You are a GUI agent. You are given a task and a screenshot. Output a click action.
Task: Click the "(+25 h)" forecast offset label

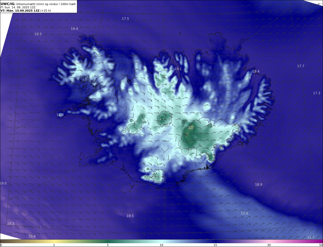pos(46,11)
